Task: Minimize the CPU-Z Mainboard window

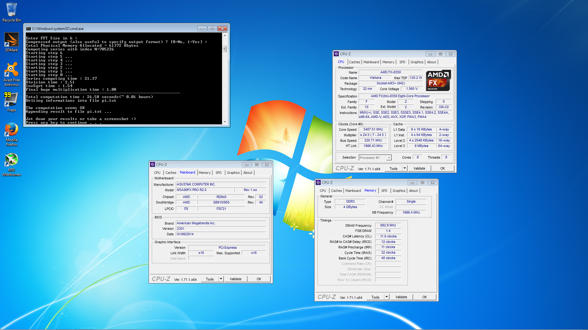Action: (x=247, y=164)
